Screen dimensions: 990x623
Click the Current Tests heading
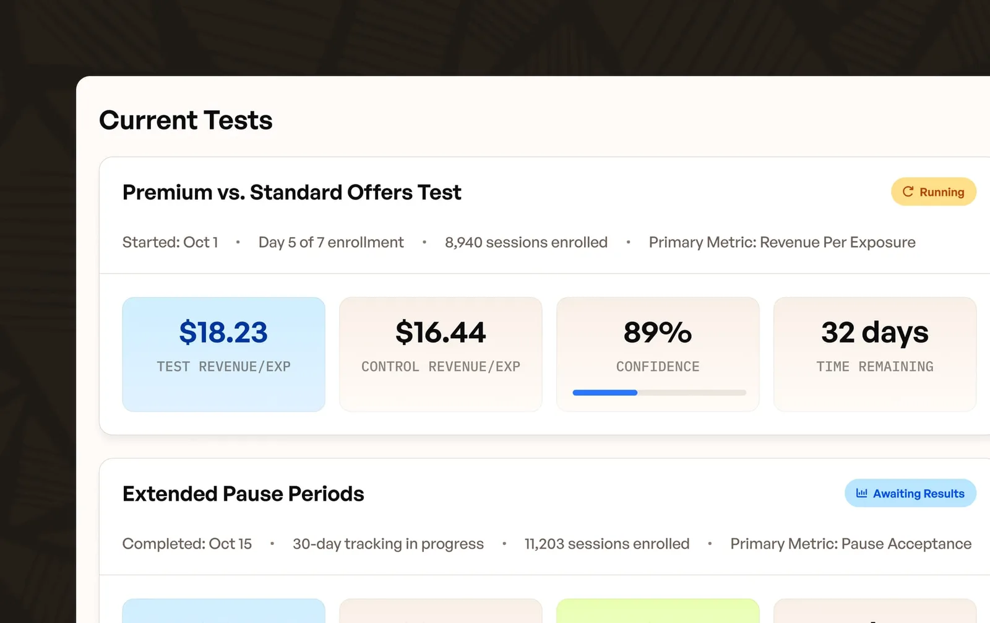click(x=186, y=120)
